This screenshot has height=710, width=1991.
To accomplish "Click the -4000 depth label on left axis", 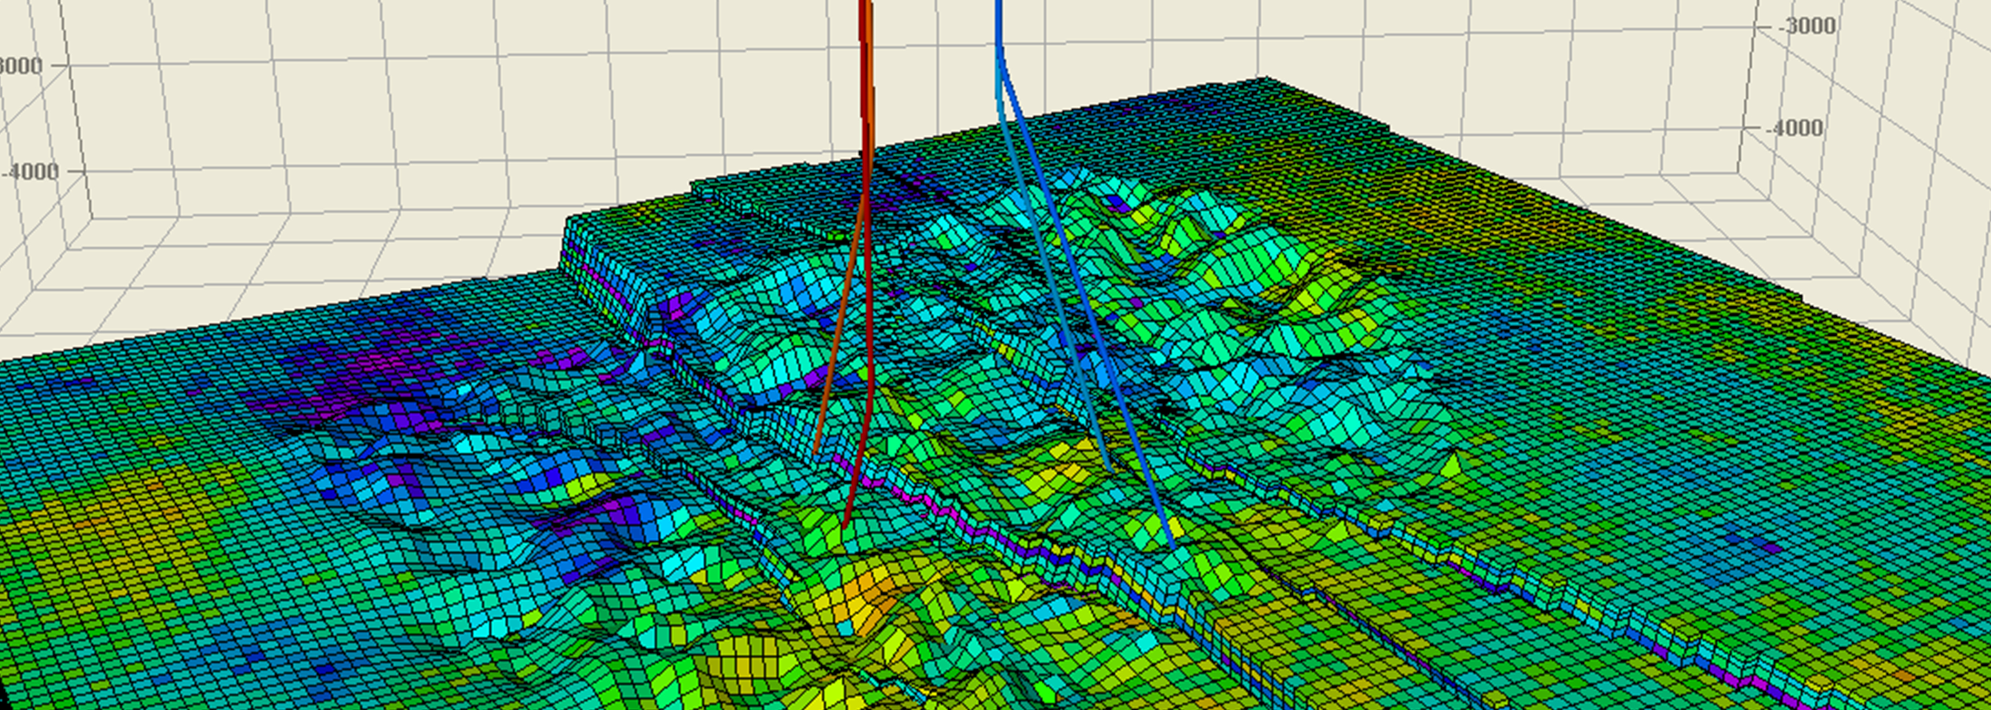I will tap(30, 172).
